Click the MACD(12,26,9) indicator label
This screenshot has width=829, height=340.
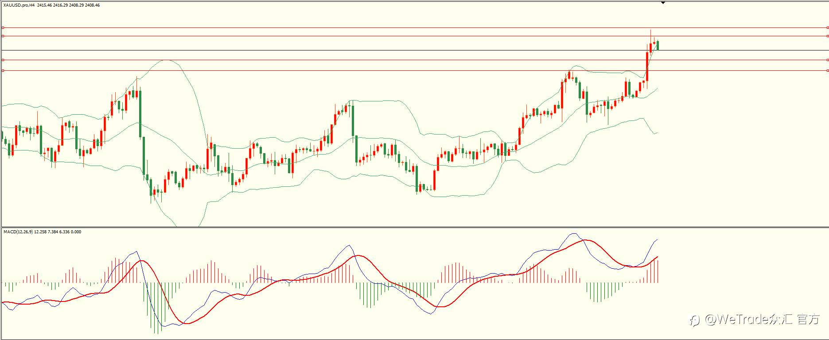[x=18, y=232]
